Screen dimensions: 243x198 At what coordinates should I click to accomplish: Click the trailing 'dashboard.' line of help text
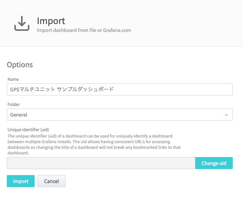coord(18,153)
